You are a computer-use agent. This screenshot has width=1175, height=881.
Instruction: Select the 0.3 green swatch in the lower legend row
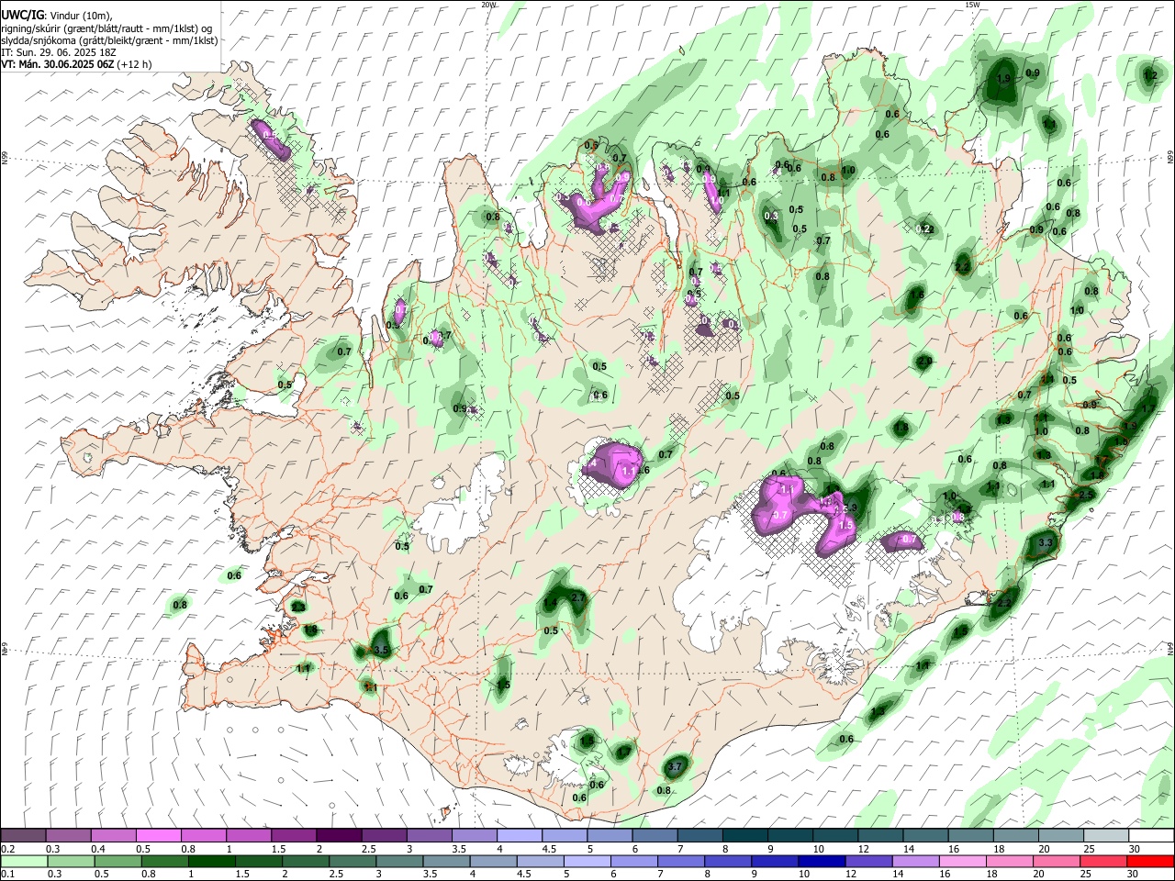pyautogui.click(x=71, y=861)
